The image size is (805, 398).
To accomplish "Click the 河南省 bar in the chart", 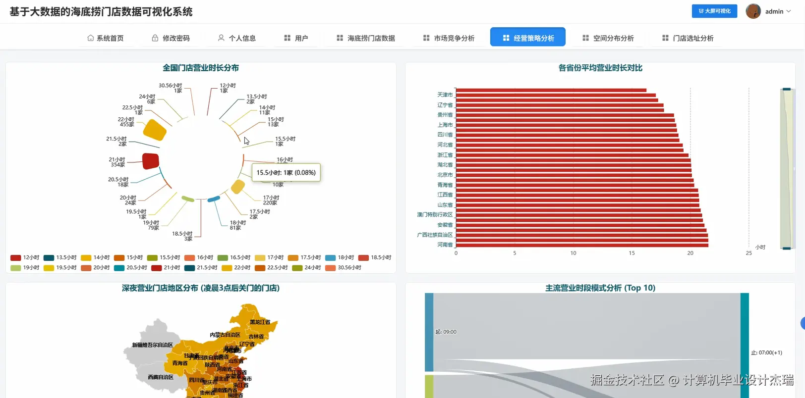I will coord(582,245).
